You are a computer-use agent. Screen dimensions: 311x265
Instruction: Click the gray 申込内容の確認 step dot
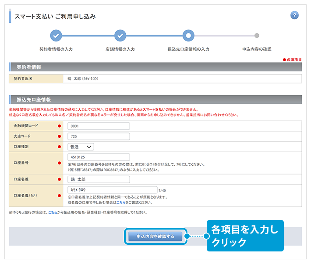257,36
